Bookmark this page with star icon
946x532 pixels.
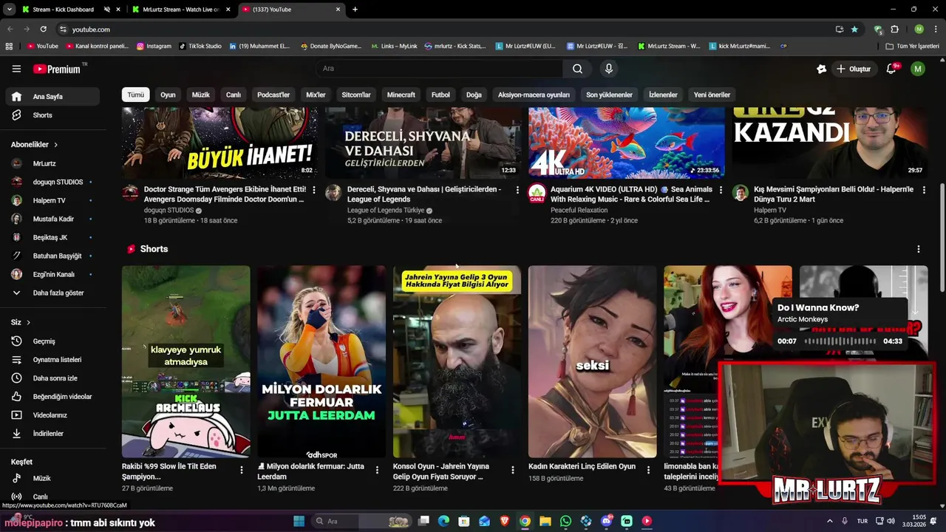pyautogui.click(x=854, y=29)
